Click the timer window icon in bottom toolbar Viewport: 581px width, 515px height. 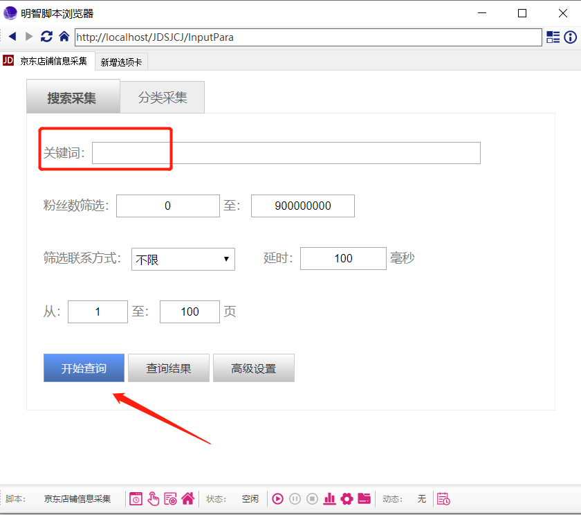point(136,499)
